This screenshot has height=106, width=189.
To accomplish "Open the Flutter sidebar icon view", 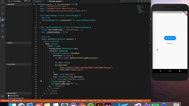I will click(3, 37).
